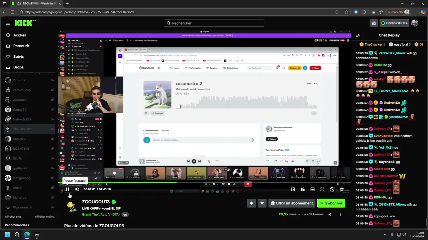
Task: Open video player settings gear
Action: pos(342,189)
